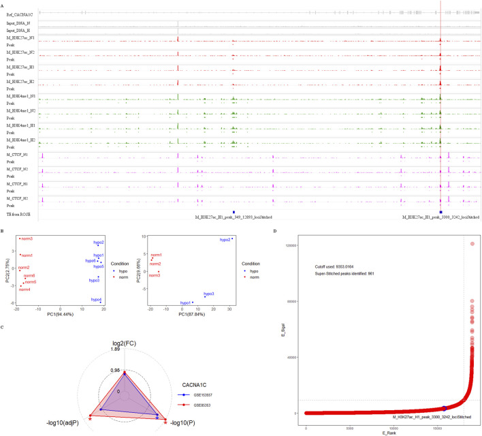Viewport: 482px width, 436px height.
Task: Click the highest red point in E_Rank plot
Action: pyautogui.click(x=472, y=244)
